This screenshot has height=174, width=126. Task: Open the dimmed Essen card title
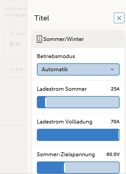22,34
